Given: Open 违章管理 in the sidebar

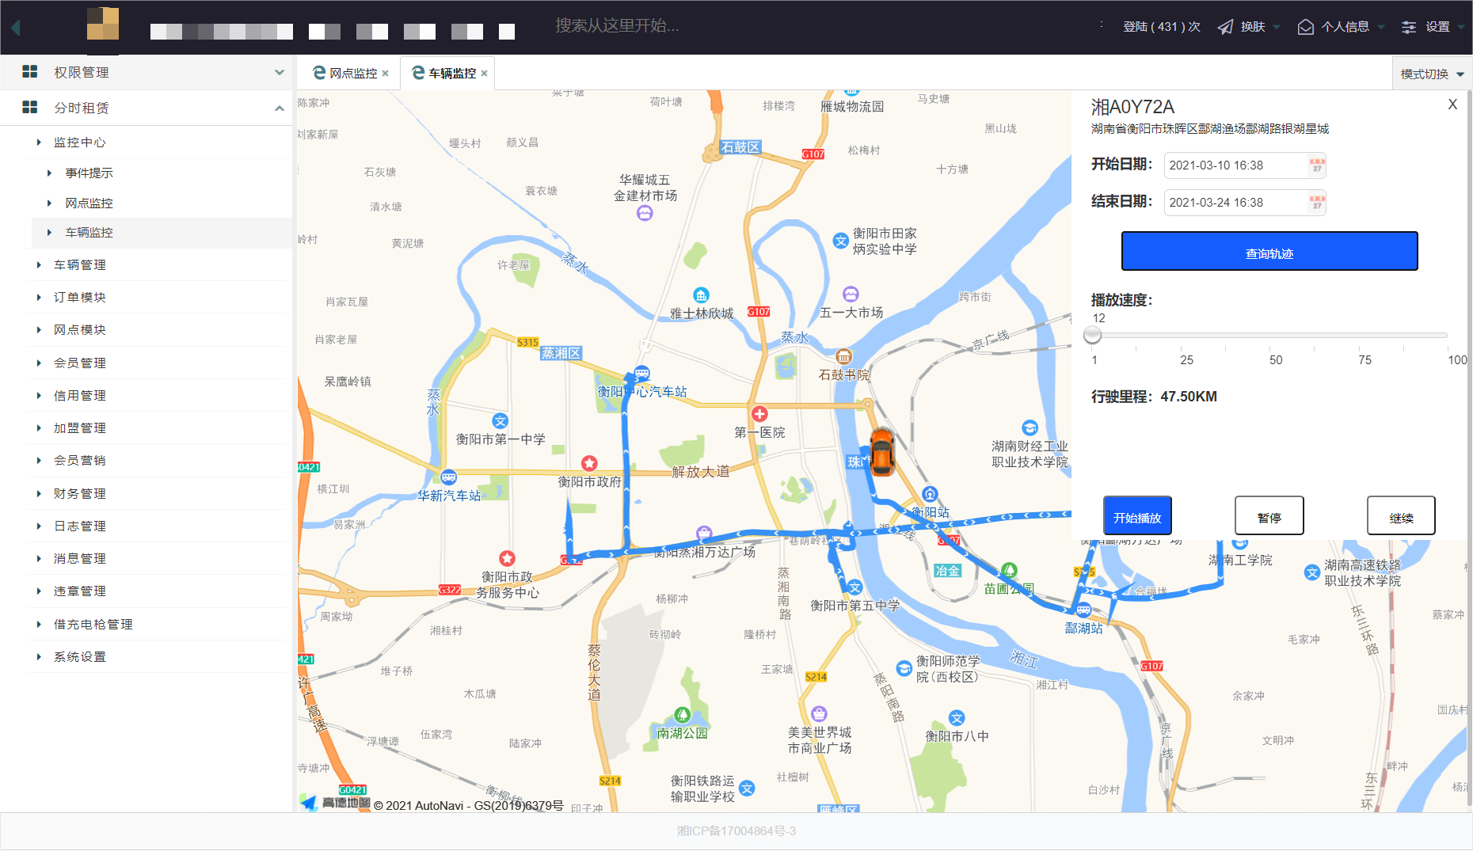Looking at the screenshot, I should [79, 591].
